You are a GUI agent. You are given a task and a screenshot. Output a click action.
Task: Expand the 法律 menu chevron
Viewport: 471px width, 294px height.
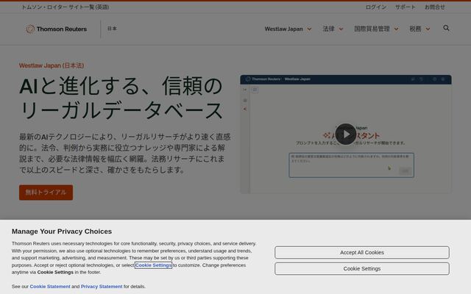click(341, 29)
